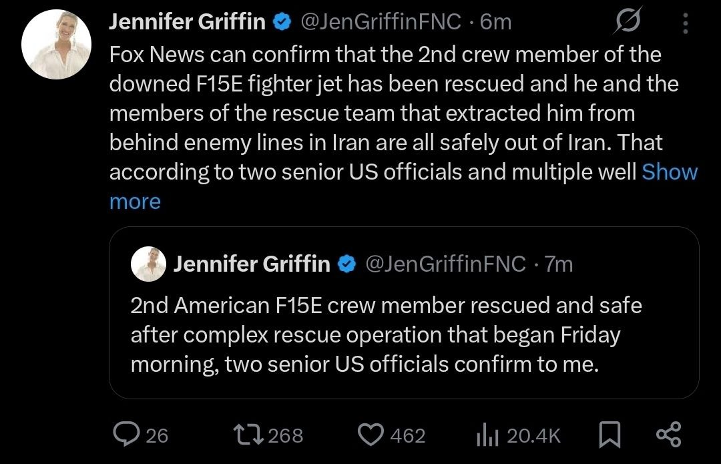The height and width of the screenshot is (464, 721).
Task: Expand tweet with Show more
Action: (x=670, y=172)
